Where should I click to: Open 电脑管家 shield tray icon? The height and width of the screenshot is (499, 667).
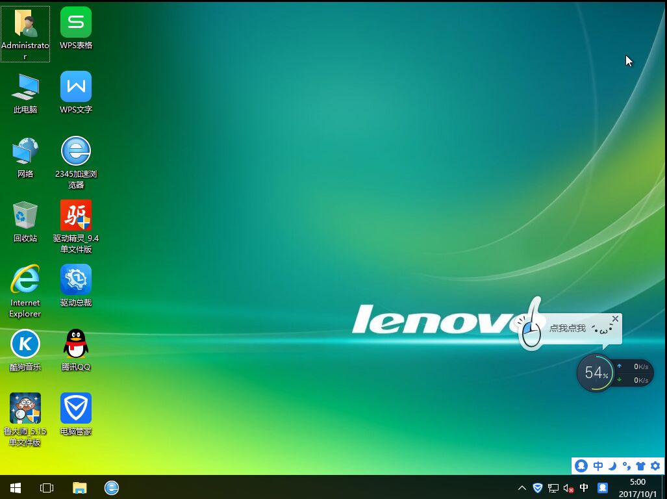(538, 488)
